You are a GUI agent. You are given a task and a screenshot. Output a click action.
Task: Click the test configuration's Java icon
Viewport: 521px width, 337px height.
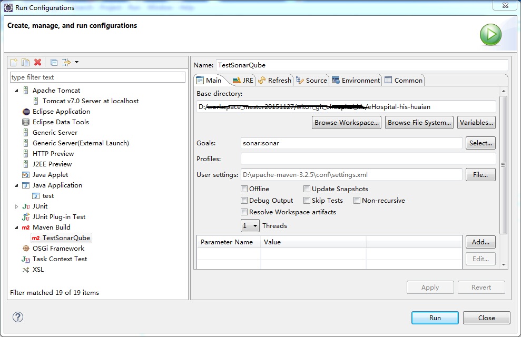35,196
